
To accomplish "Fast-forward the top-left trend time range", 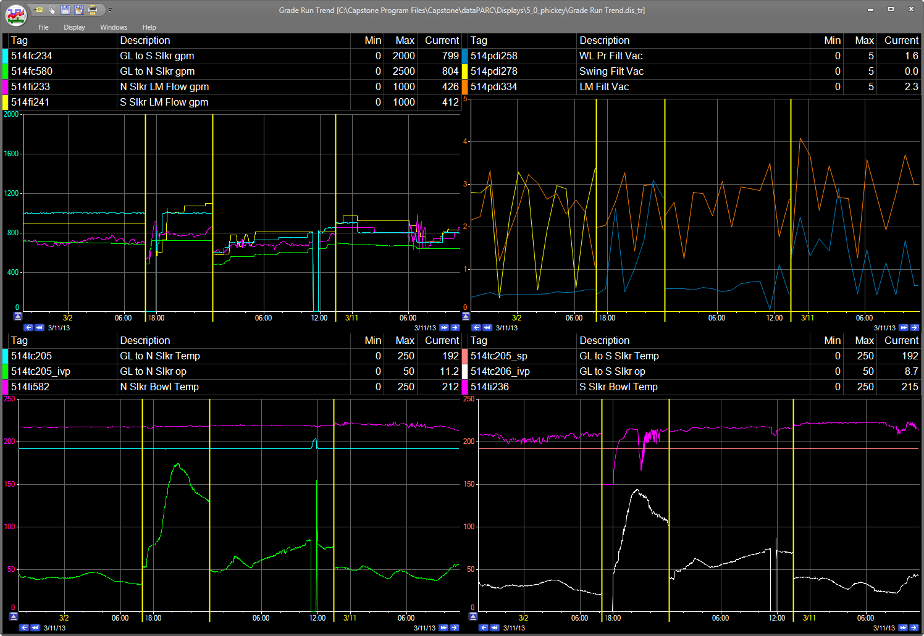I will click(444, 328).
